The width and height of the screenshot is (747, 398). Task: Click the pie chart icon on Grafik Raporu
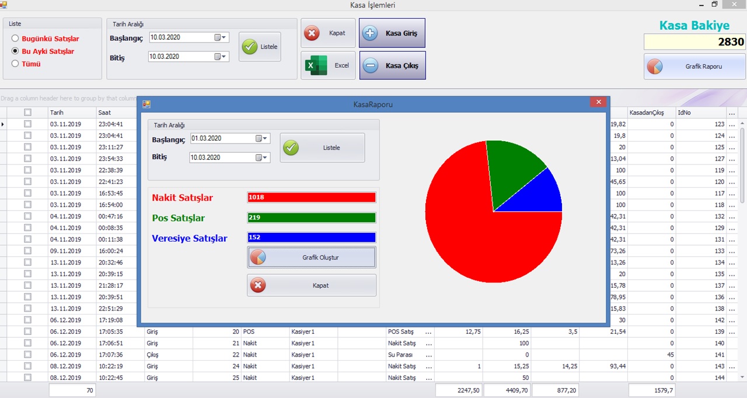tap(655, 67)
